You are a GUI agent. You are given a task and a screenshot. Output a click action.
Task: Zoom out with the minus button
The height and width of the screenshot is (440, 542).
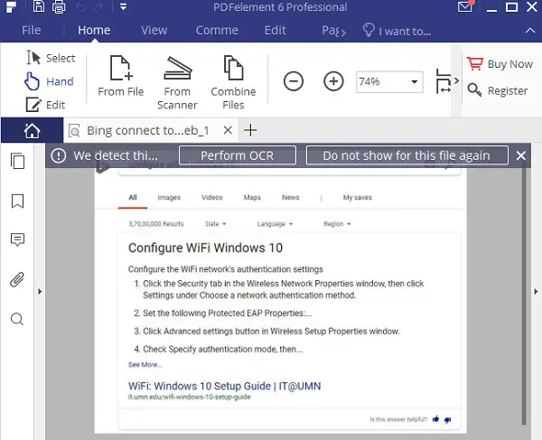(294, 81)
